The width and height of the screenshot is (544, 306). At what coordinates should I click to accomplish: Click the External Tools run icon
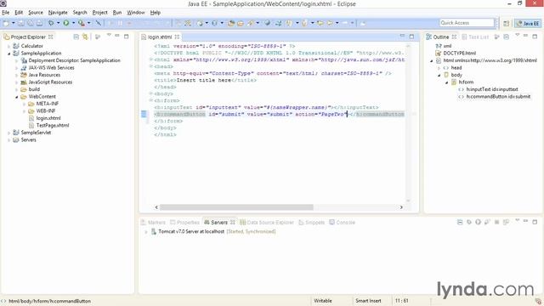82,23
